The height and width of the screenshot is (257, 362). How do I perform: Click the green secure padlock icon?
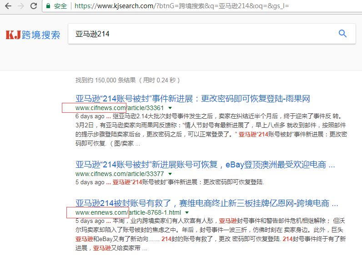click(48, 6)
